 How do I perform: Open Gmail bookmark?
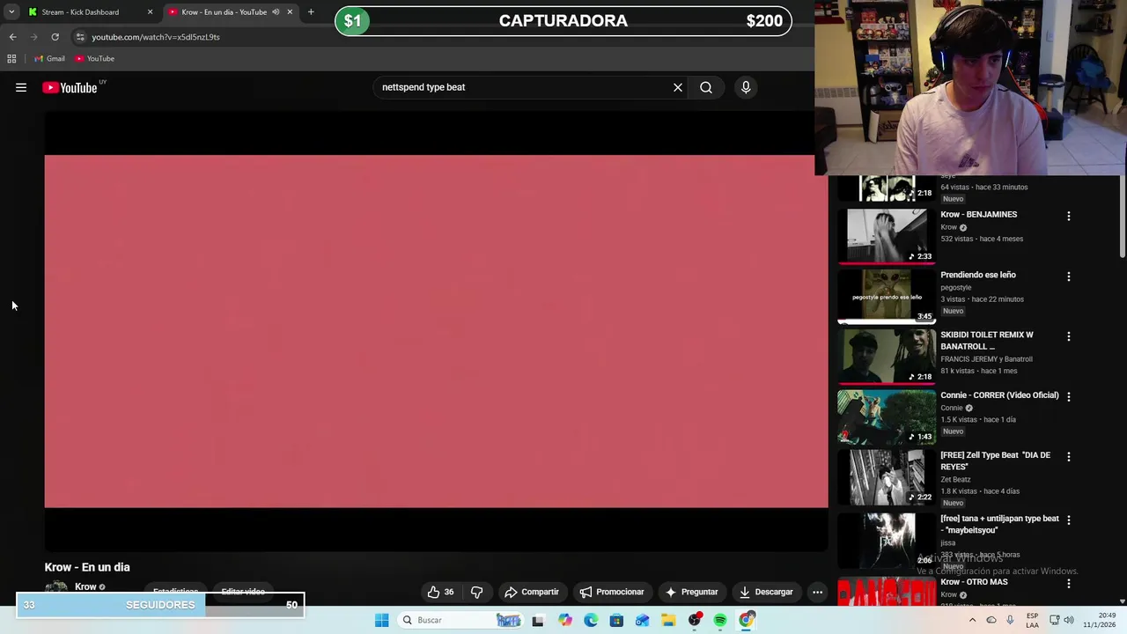point(49,58)
